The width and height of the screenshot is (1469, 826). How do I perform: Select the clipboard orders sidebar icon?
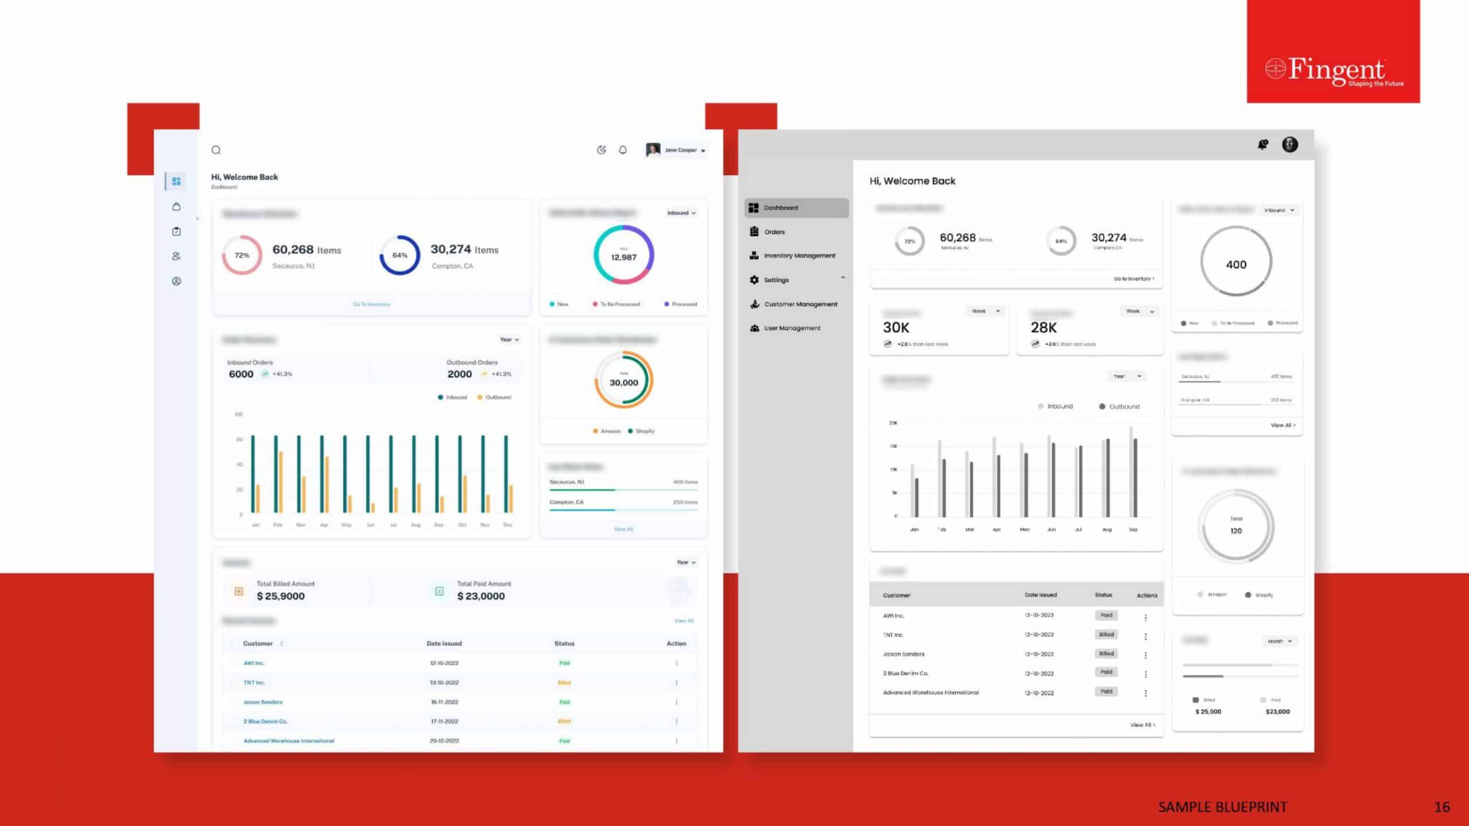click(x=176, y=231)
